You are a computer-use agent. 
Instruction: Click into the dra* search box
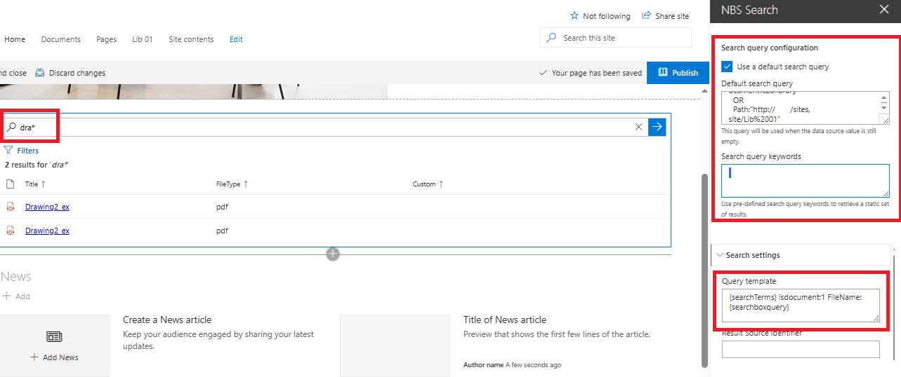pos(323,127)
